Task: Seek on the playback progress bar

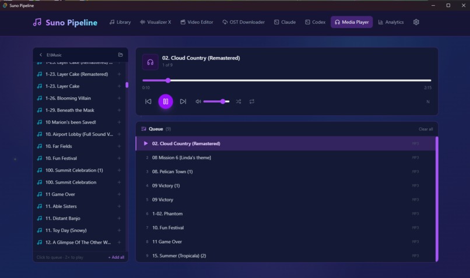Action: click(x=286, y=80)
